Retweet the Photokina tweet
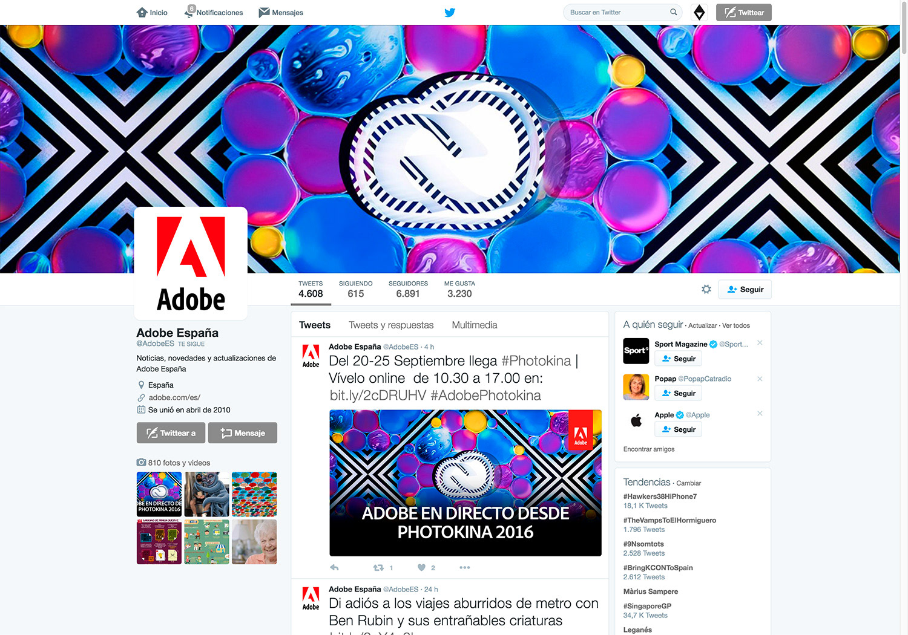The image size is (908, 635). (x=379, y=567)
